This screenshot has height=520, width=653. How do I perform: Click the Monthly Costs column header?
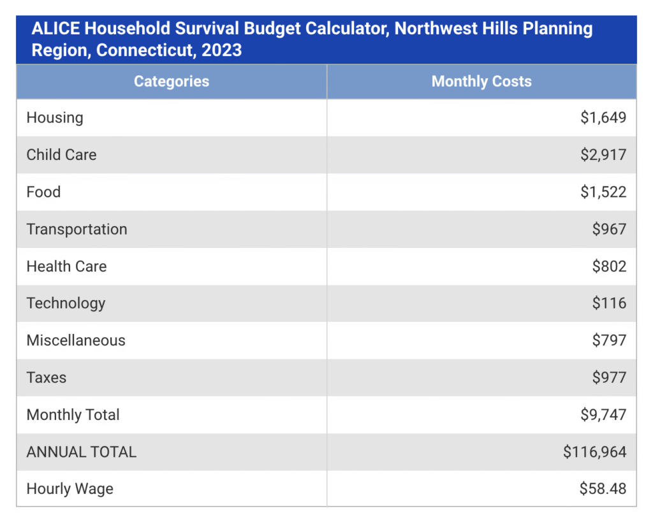481,82
